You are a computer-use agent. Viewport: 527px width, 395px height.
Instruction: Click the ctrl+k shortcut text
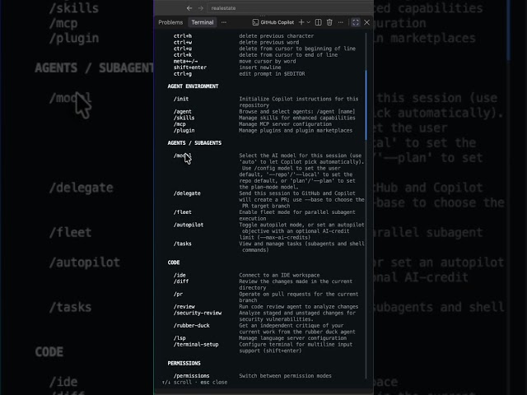click(183, 55)
